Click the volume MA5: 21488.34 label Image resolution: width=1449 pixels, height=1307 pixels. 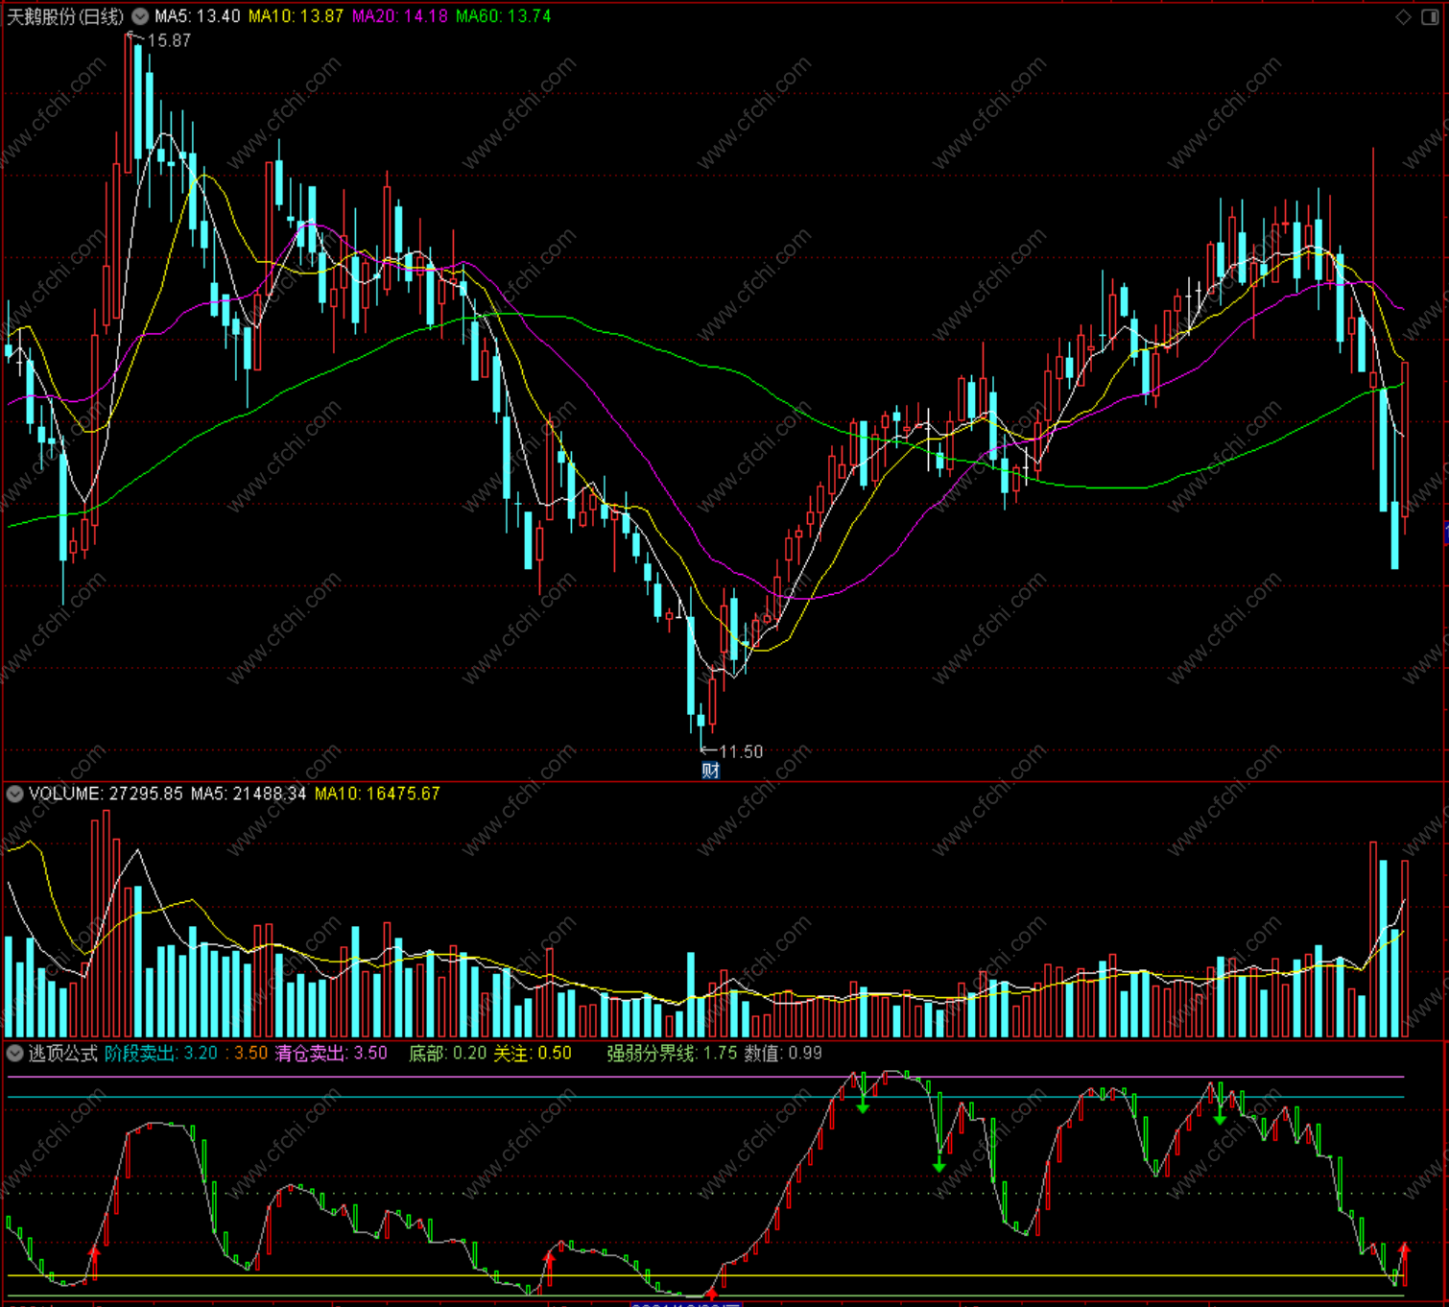point(249,794)
